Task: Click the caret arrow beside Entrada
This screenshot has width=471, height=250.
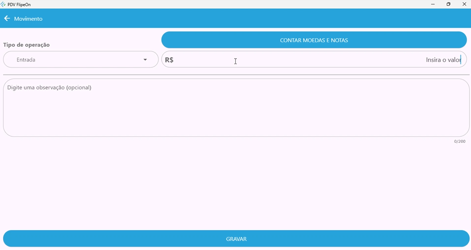Action: pos(145,60)
